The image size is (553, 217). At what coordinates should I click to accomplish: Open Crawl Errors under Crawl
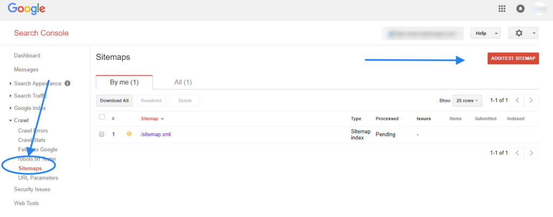(33, 130)
